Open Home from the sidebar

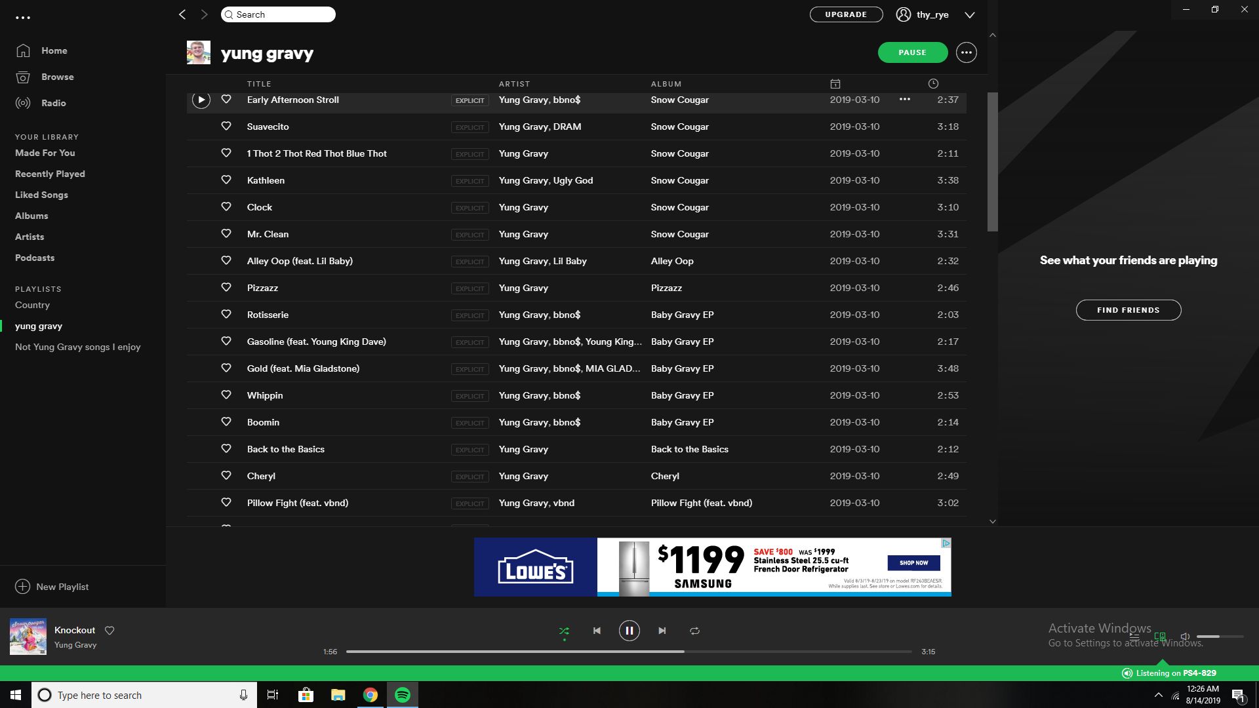point(54,50)
